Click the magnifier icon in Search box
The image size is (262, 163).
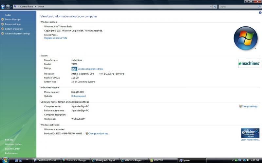coord(259,7)
